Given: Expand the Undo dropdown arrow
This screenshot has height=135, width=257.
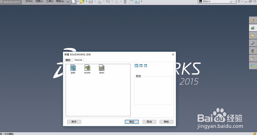Looking at the screenshot, I should pos(112,2).
